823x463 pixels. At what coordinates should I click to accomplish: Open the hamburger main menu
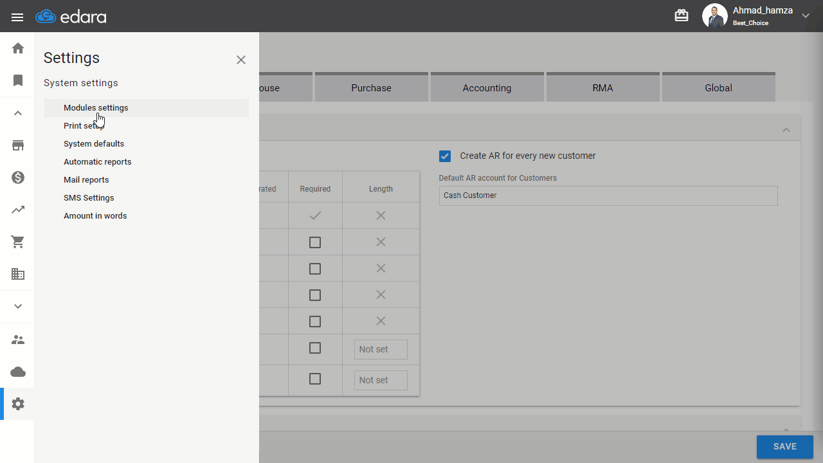pos(17,17)
